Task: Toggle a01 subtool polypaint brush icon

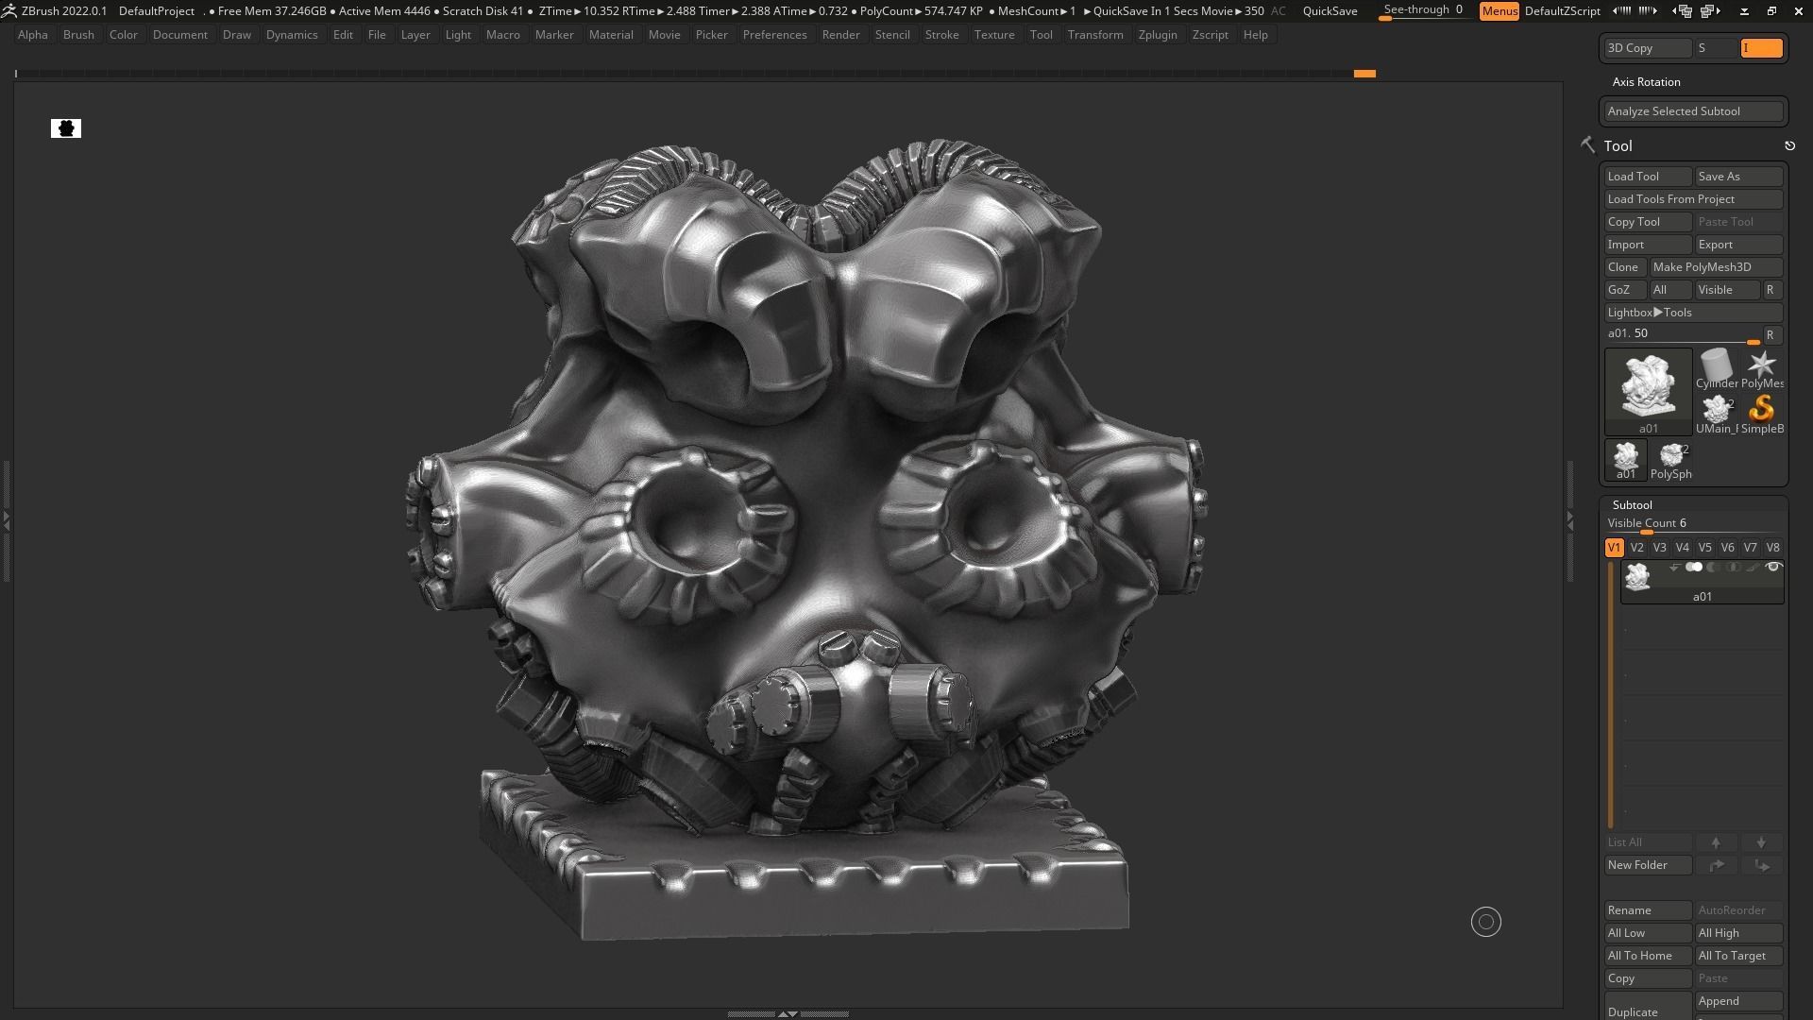Action: coord(1753,568)
